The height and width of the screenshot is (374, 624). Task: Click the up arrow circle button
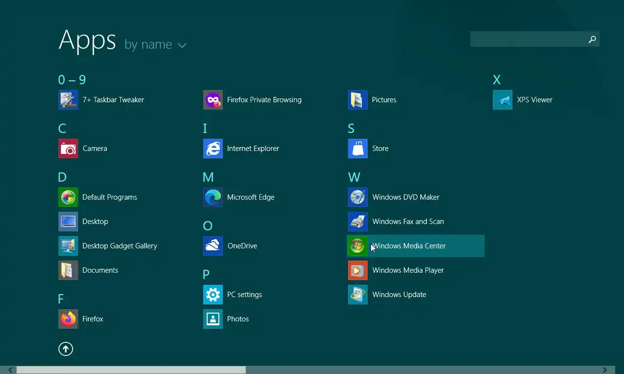(x=66, y=349)
